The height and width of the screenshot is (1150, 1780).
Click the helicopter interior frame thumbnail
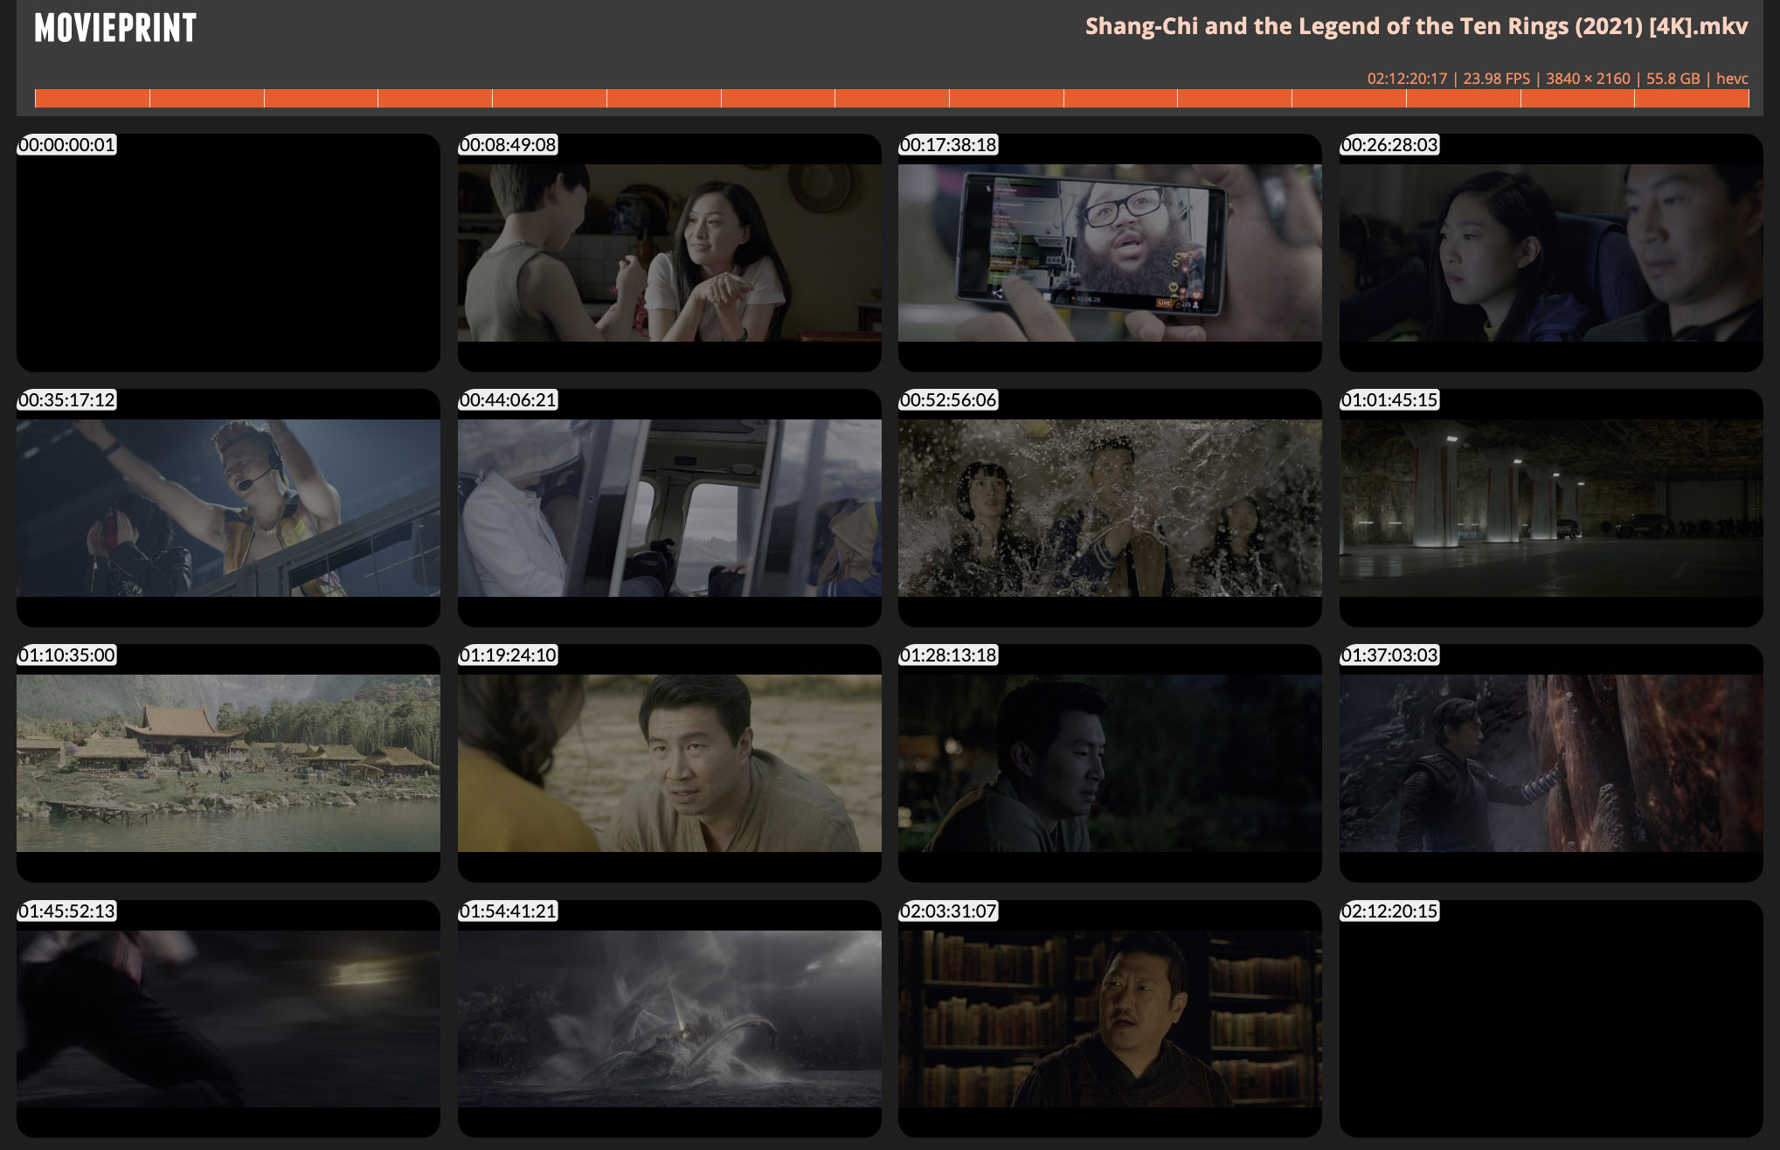point(669,509)
